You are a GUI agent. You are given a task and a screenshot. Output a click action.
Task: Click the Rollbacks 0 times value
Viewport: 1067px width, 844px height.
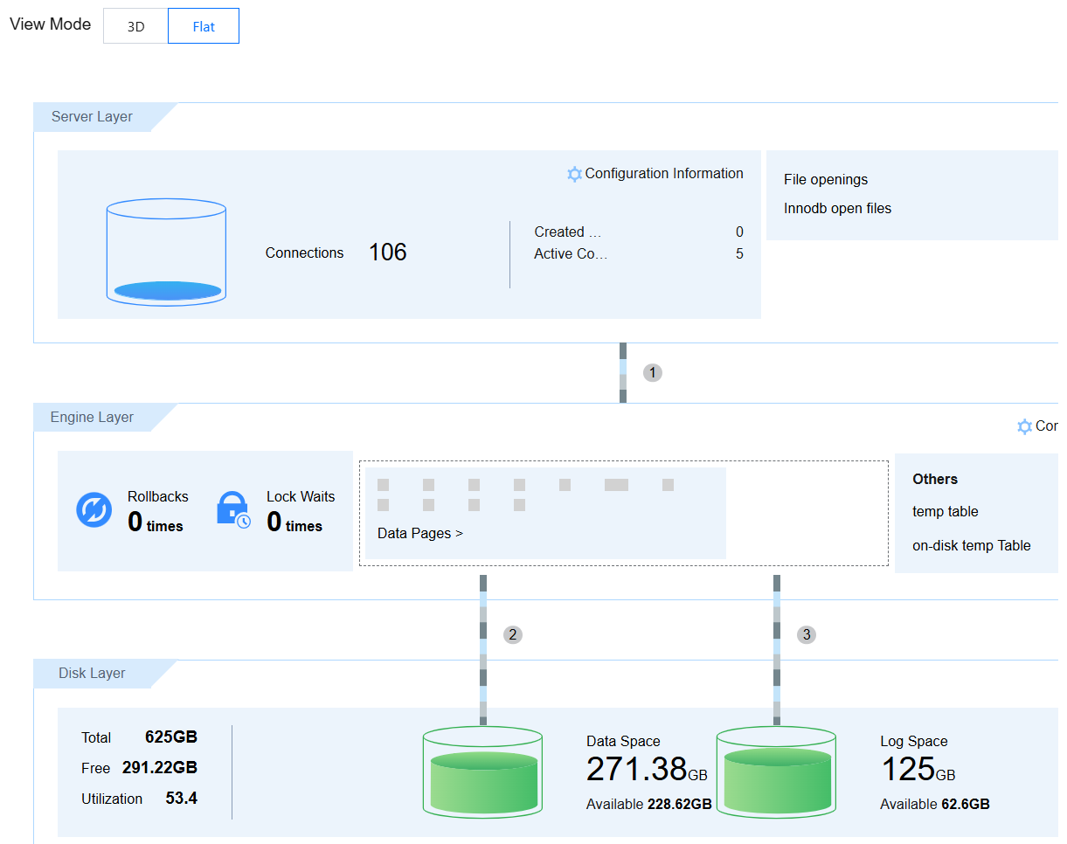tap(156, 523)
